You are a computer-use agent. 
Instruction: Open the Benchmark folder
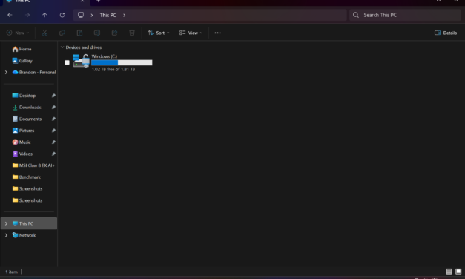coord(27,177)
